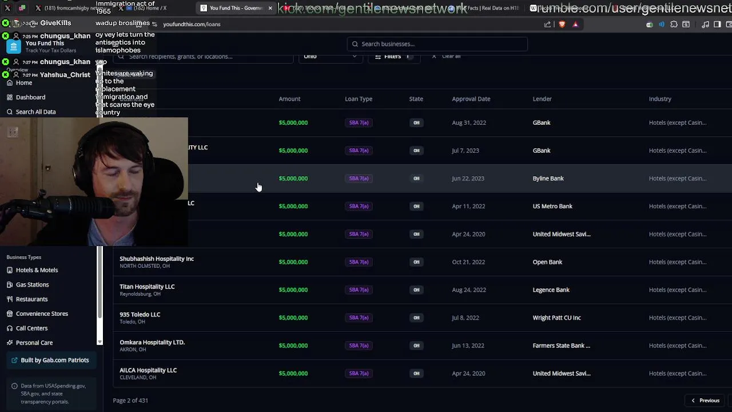
Task: Close the You Fund This browser tab
Action: click(270, 8)
